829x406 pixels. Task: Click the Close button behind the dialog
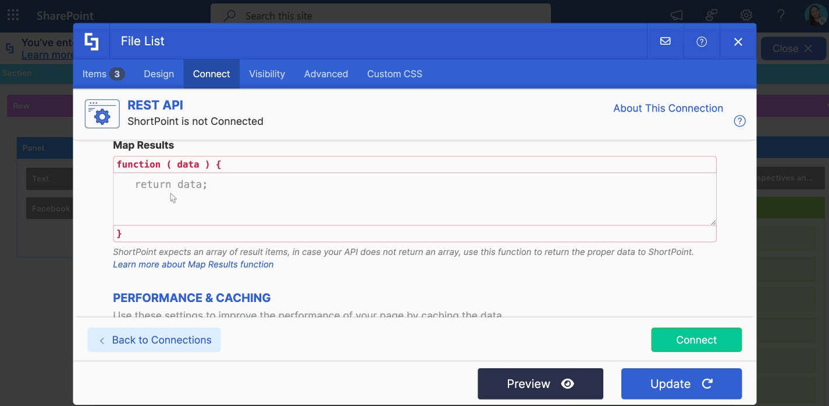[x=793, y=48]
